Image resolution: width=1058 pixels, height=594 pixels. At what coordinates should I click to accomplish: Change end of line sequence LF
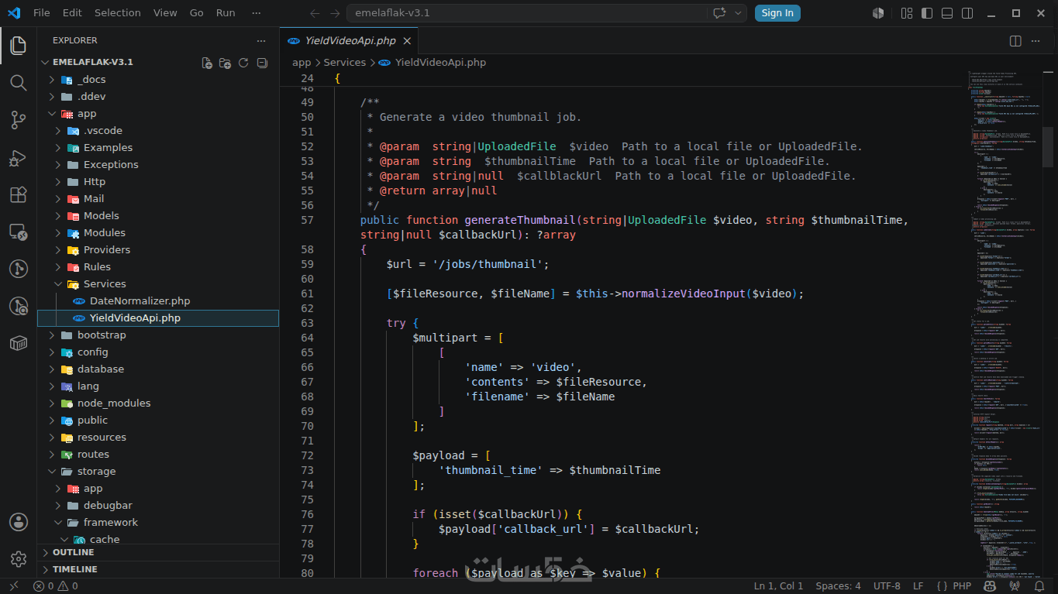[918, 586]
